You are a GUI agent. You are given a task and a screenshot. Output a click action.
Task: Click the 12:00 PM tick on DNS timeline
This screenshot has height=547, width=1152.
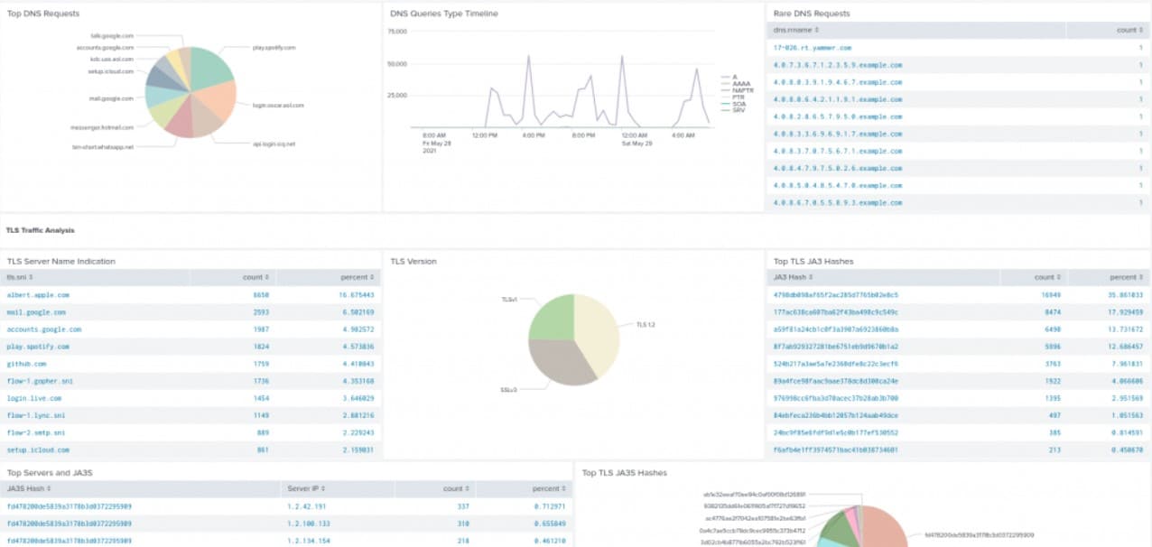(x=485, y=135)
